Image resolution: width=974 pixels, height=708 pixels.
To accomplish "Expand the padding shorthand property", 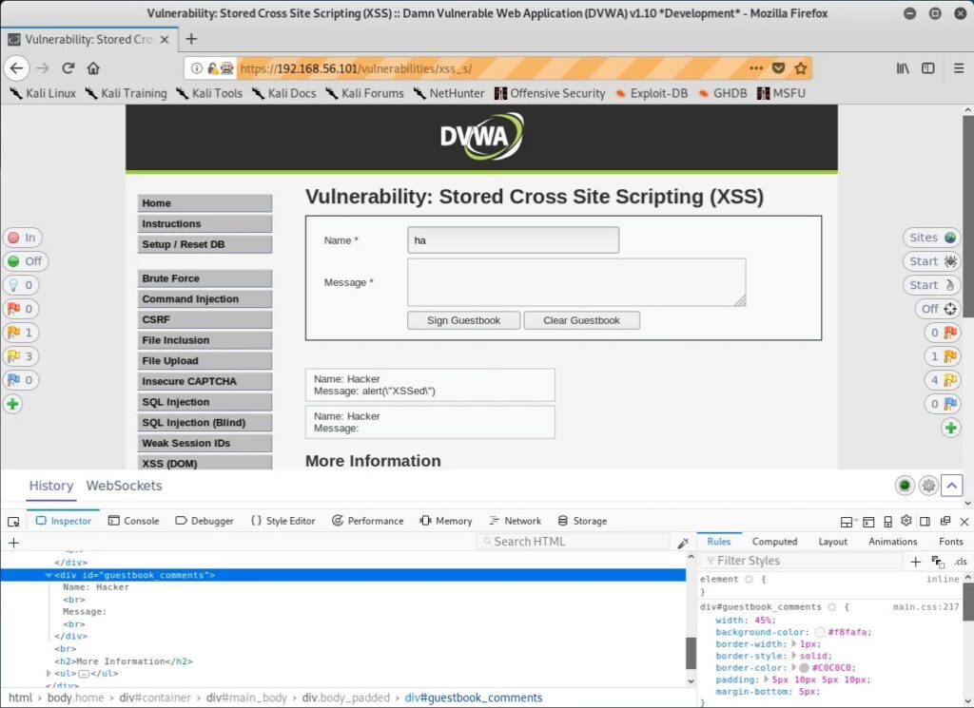I will pyautogui.click(x=766, y=679).
